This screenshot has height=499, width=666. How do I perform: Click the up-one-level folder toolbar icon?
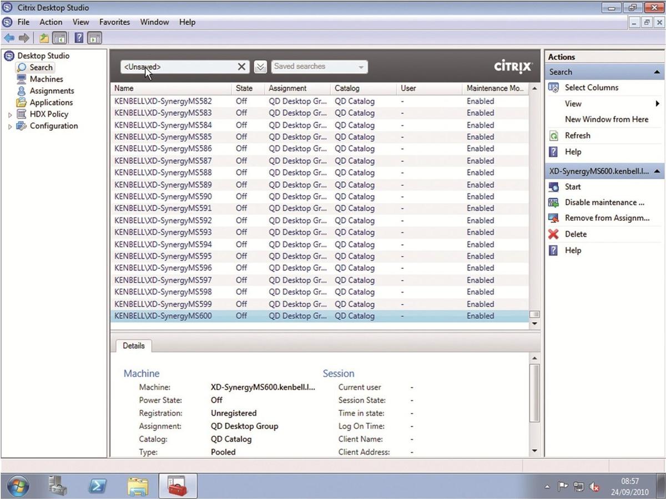click(x=44, y=38)
